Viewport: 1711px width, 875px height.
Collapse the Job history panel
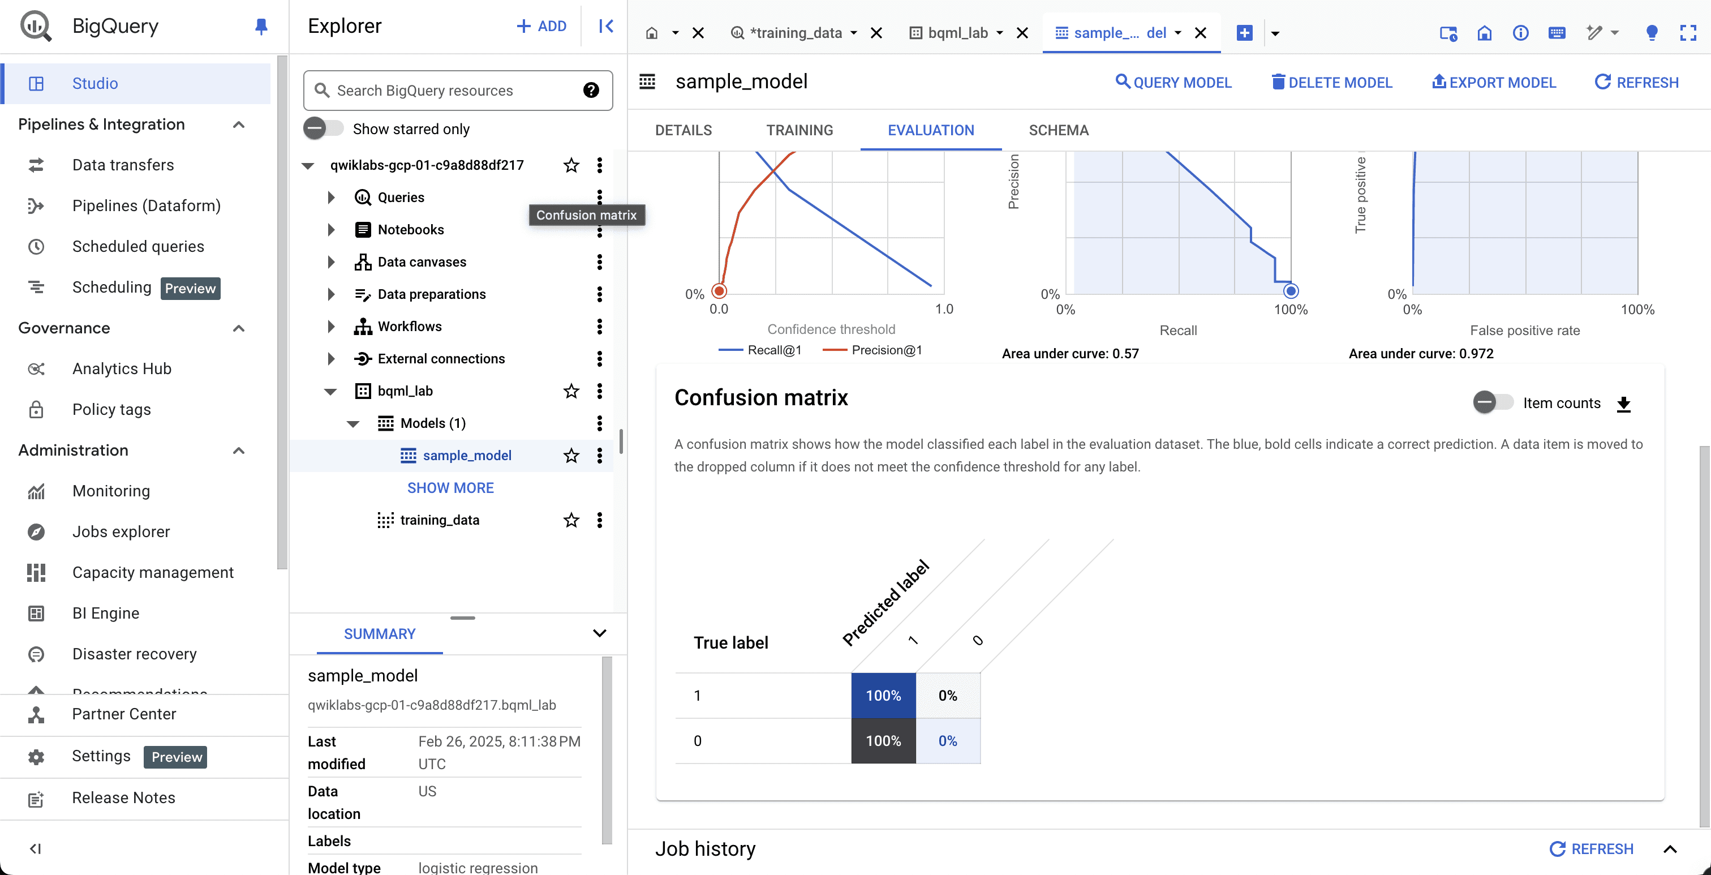click(x=1670, y=848)
